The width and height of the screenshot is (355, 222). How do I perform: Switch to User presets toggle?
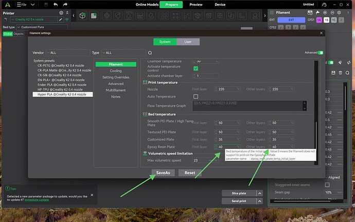(x=188, y=42)
